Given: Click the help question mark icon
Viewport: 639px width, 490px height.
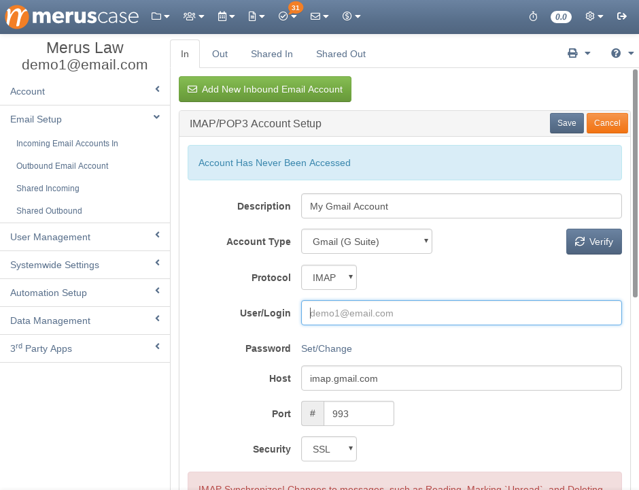Looking at the screenshot, I should coord(616,53).
